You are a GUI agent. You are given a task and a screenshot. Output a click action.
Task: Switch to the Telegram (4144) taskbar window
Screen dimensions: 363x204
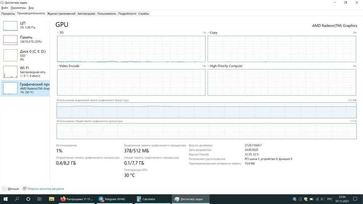[115, 199]
